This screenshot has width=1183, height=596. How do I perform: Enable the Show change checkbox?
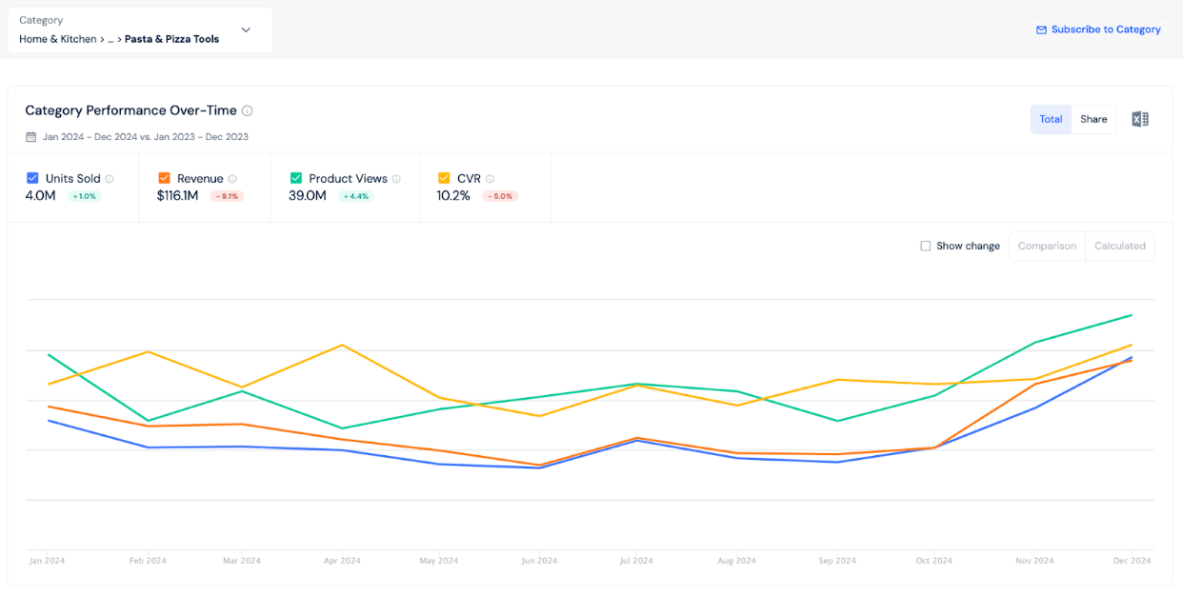click(925, 246)
